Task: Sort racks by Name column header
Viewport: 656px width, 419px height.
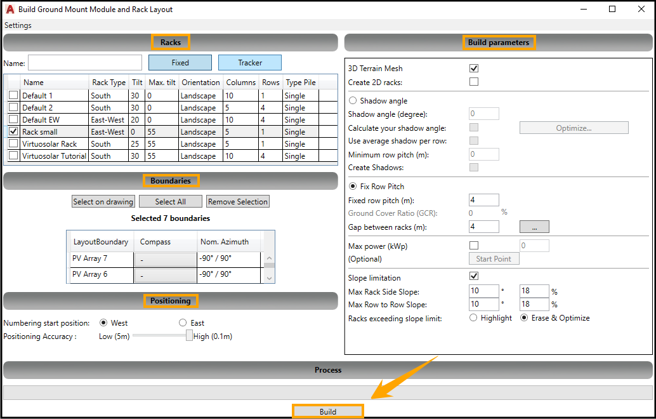Action: [55, 83]
